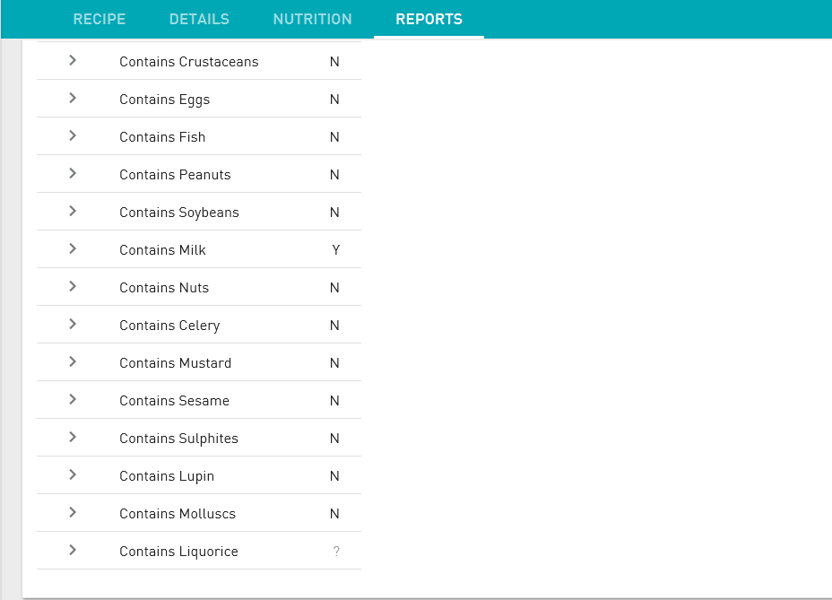Expand the Contains Peanuts row

(72, 174)
